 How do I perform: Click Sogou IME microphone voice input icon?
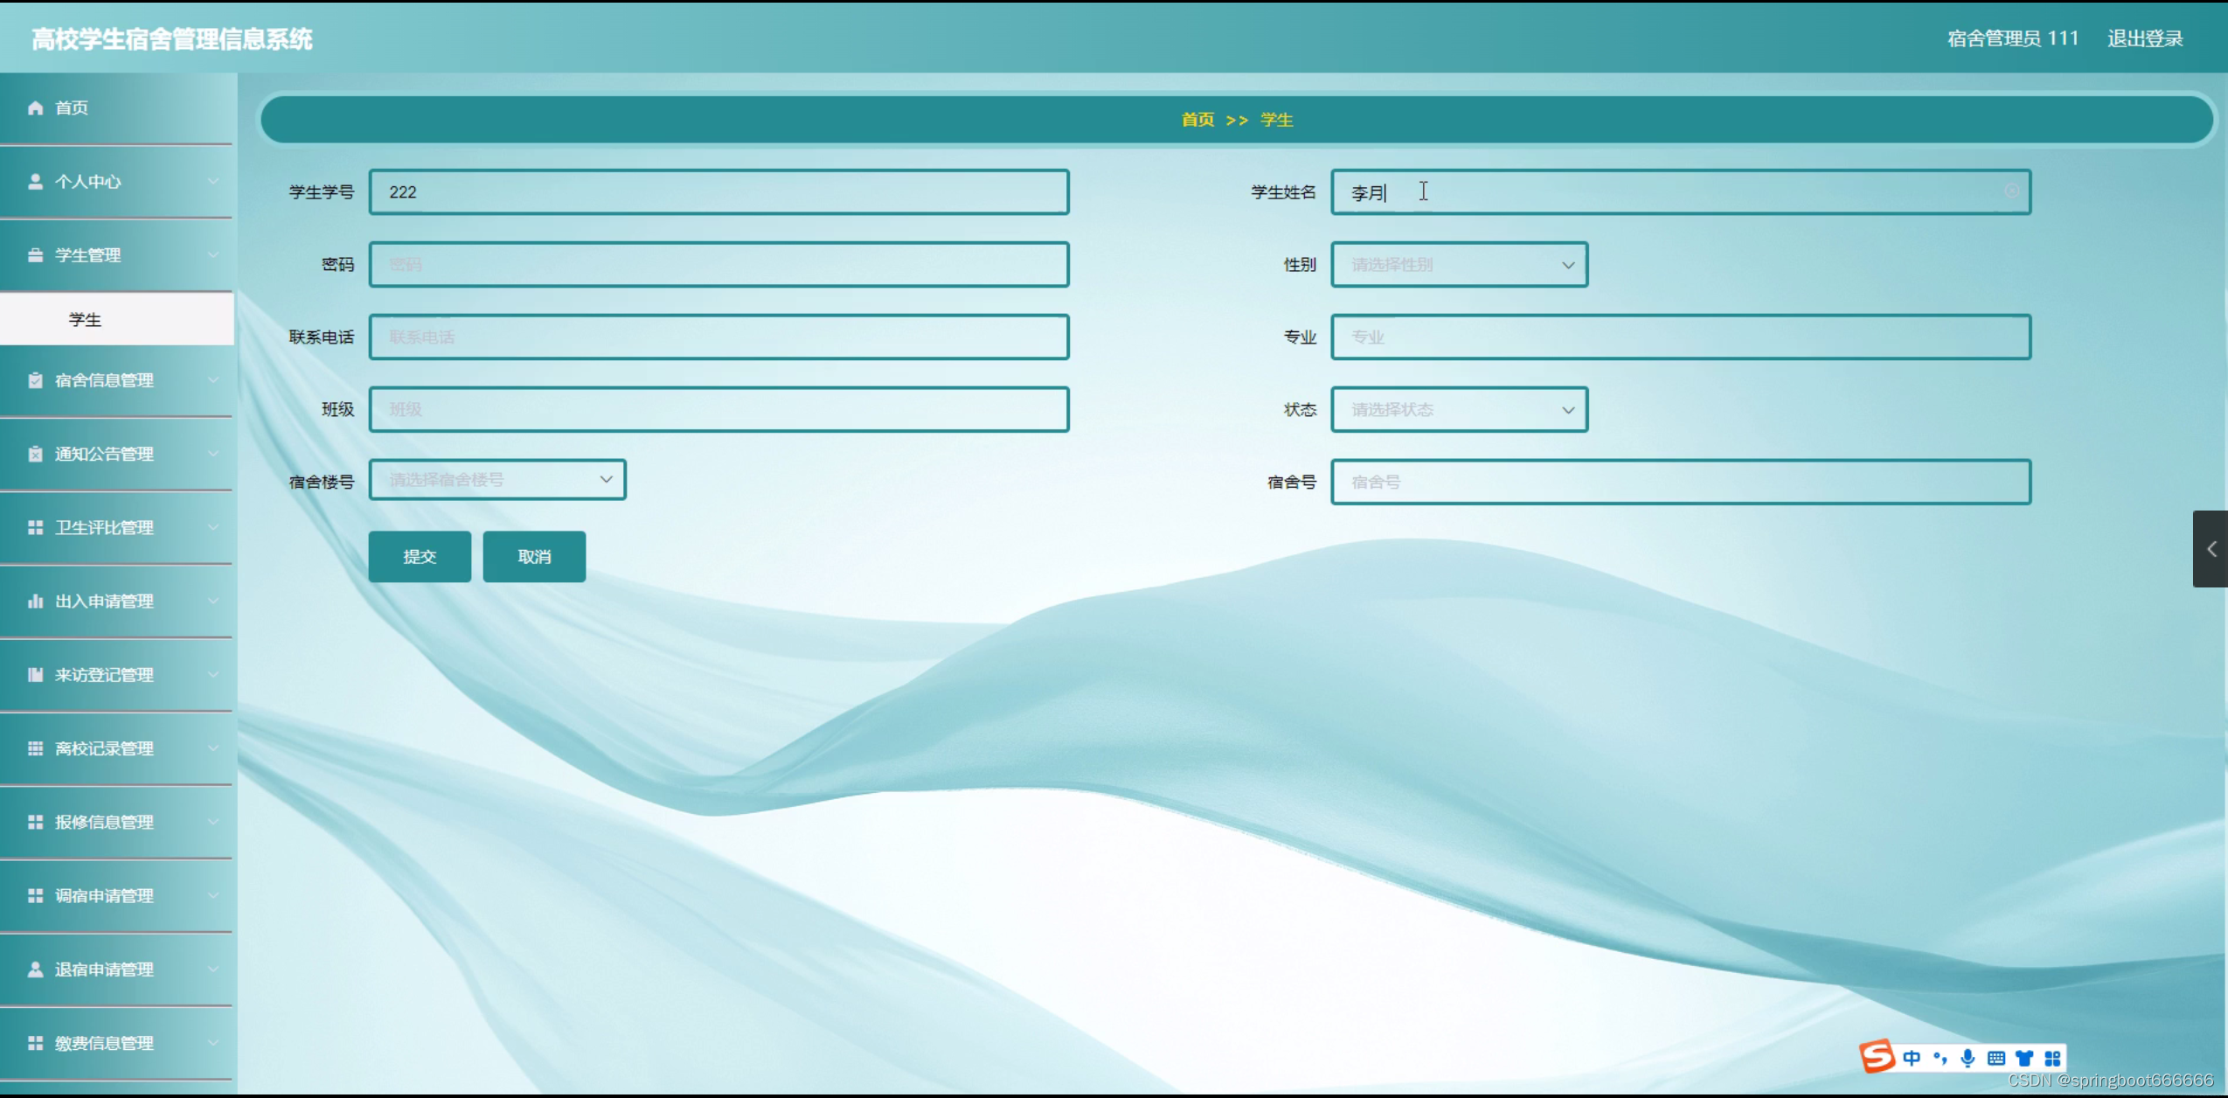pyautogui.click(x=1968, y=1058)
